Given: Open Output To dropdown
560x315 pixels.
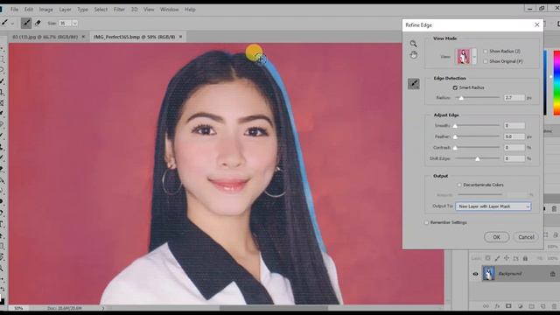Looking at the screenshot, I should click(x=493, y=206).
